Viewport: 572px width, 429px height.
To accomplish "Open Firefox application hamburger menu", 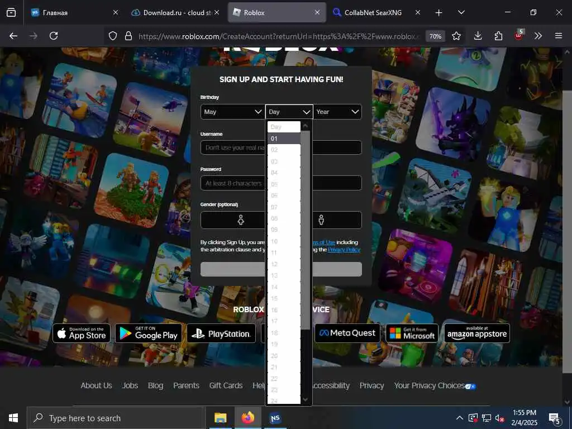I will coord(559,36).
